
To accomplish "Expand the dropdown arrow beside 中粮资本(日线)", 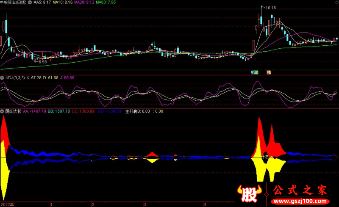I will (x=29, y=3).
